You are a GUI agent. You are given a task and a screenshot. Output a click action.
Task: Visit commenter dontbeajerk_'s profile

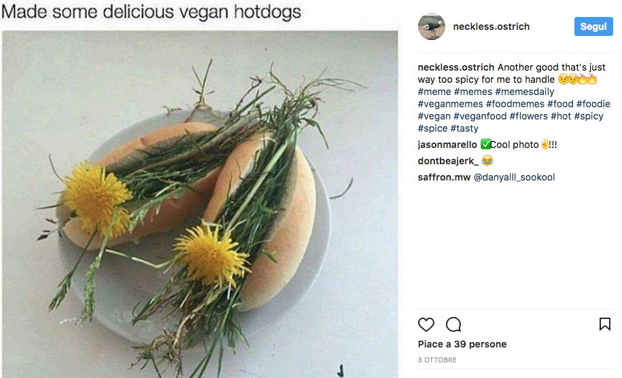tap(448, 161)
